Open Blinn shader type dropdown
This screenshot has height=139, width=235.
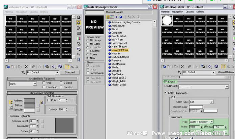(x=35, y=84)
